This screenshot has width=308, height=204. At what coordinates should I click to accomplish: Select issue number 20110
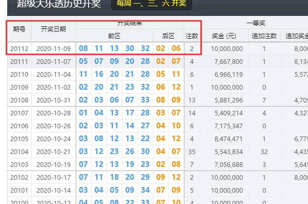[x=19, y=75]
